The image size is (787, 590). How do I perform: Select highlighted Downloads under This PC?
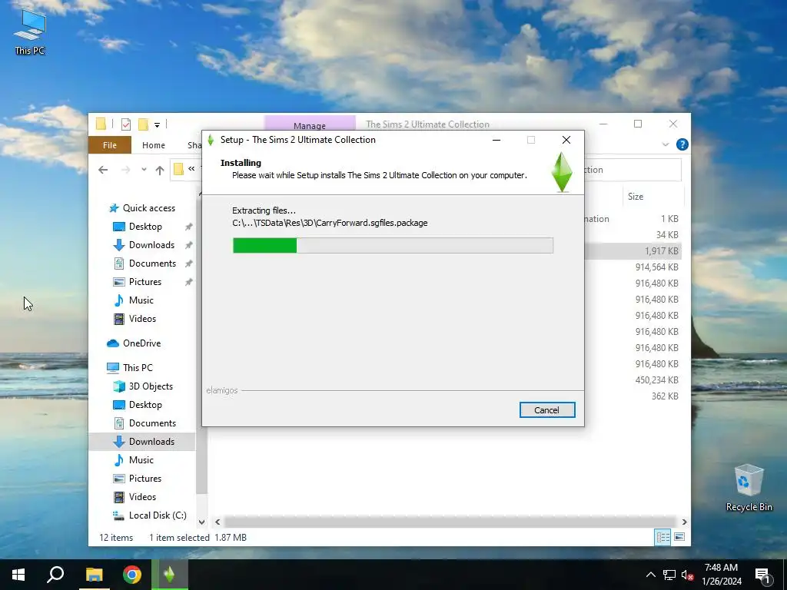pyautogui.click(x=142, y=442)
